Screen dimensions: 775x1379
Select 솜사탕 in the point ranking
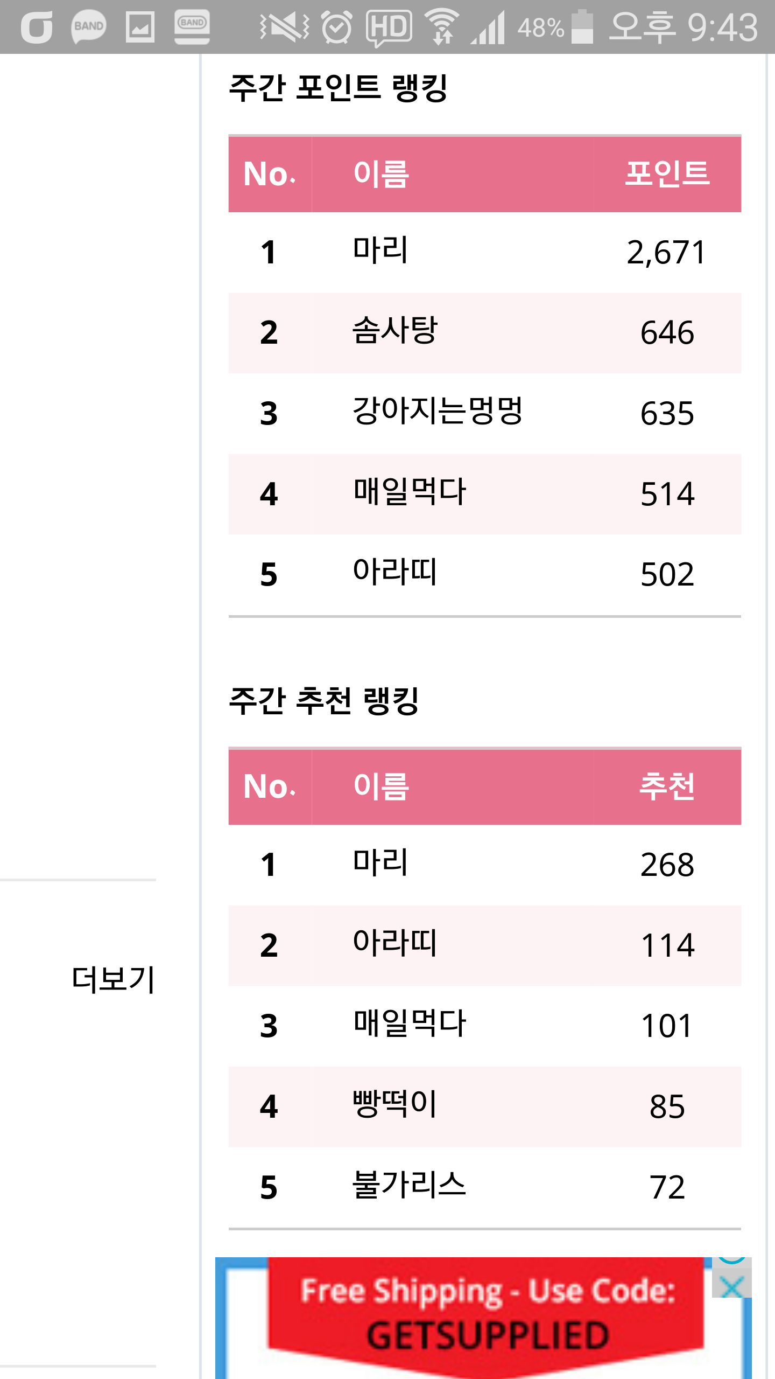click(394, 331)
